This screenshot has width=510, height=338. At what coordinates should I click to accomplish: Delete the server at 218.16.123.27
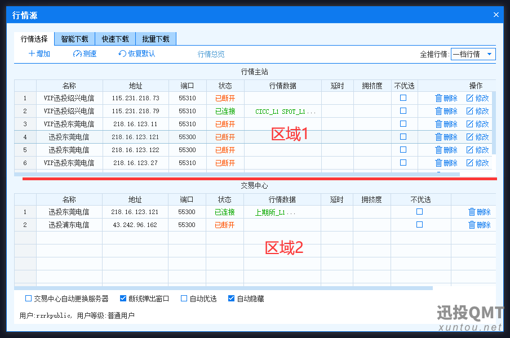point(446,163)
